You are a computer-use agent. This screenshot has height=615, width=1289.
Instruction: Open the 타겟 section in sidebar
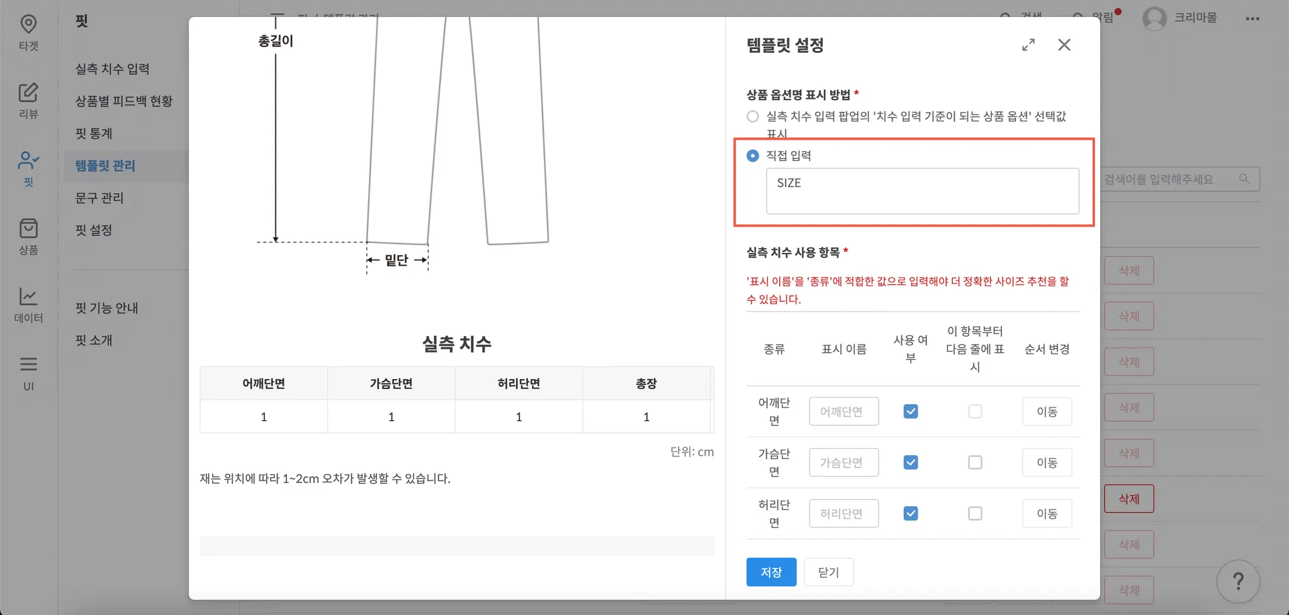click(28, 32)
